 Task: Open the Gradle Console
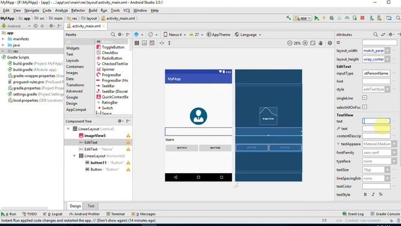click(385, 214)
